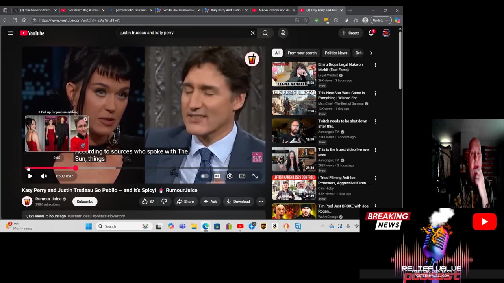The width and height of the screenshot is (504, 283).
Task: Show hidden system tray icons
Action: [323, 226]
